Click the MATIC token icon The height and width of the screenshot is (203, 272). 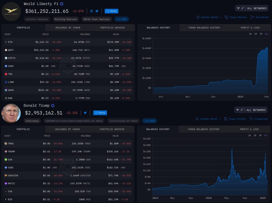coord(6,183)
